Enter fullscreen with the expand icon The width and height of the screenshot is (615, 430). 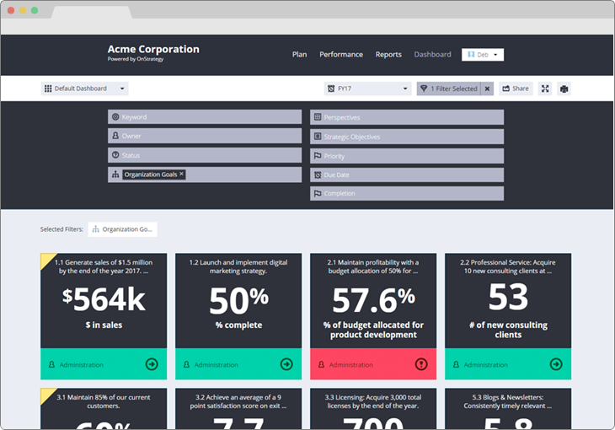pyautogui.click(x=545, y=89)
